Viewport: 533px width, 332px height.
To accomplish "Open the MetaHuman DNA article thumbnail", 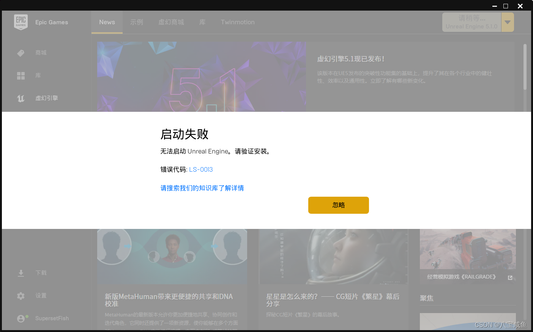I will click(172, 257).
